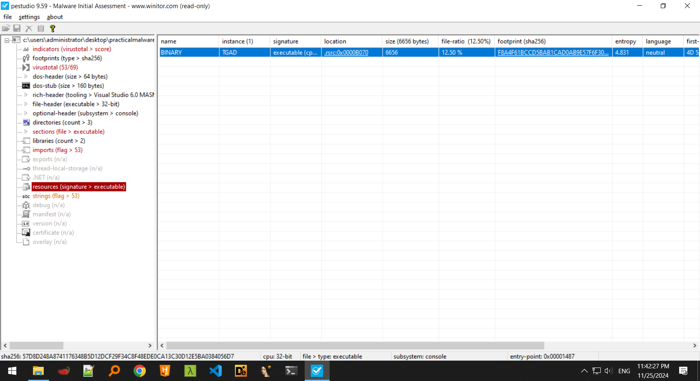Expand the dos-header tree node
Viewport: 700px width, 381px height.
26,77
